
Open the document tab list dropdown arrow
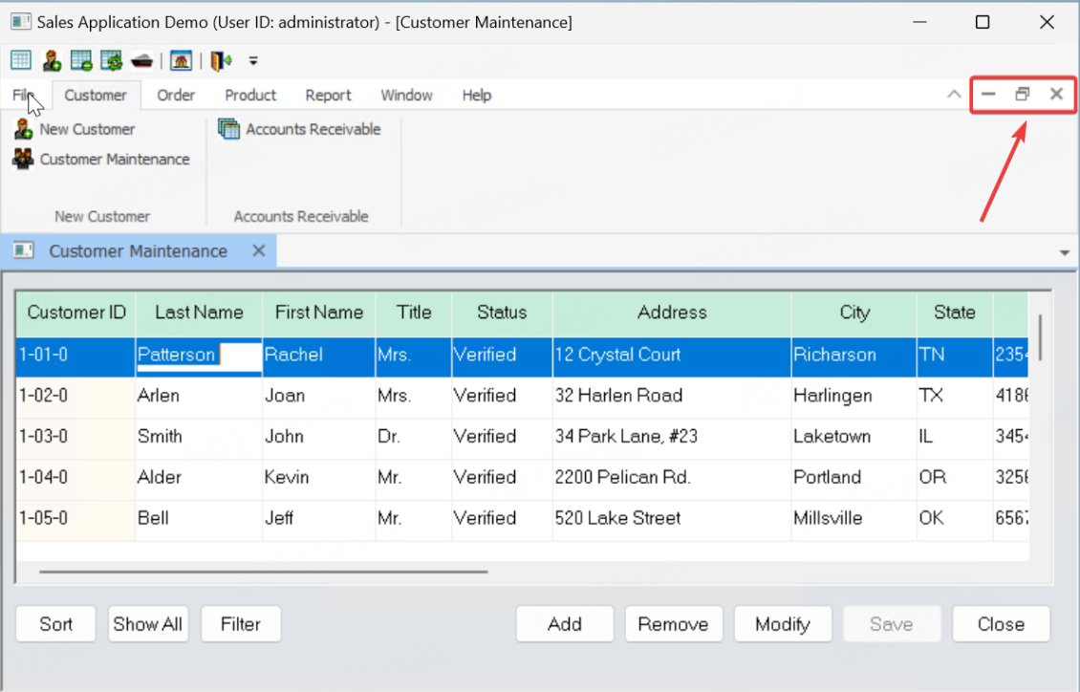click(x=1065, y=252)
